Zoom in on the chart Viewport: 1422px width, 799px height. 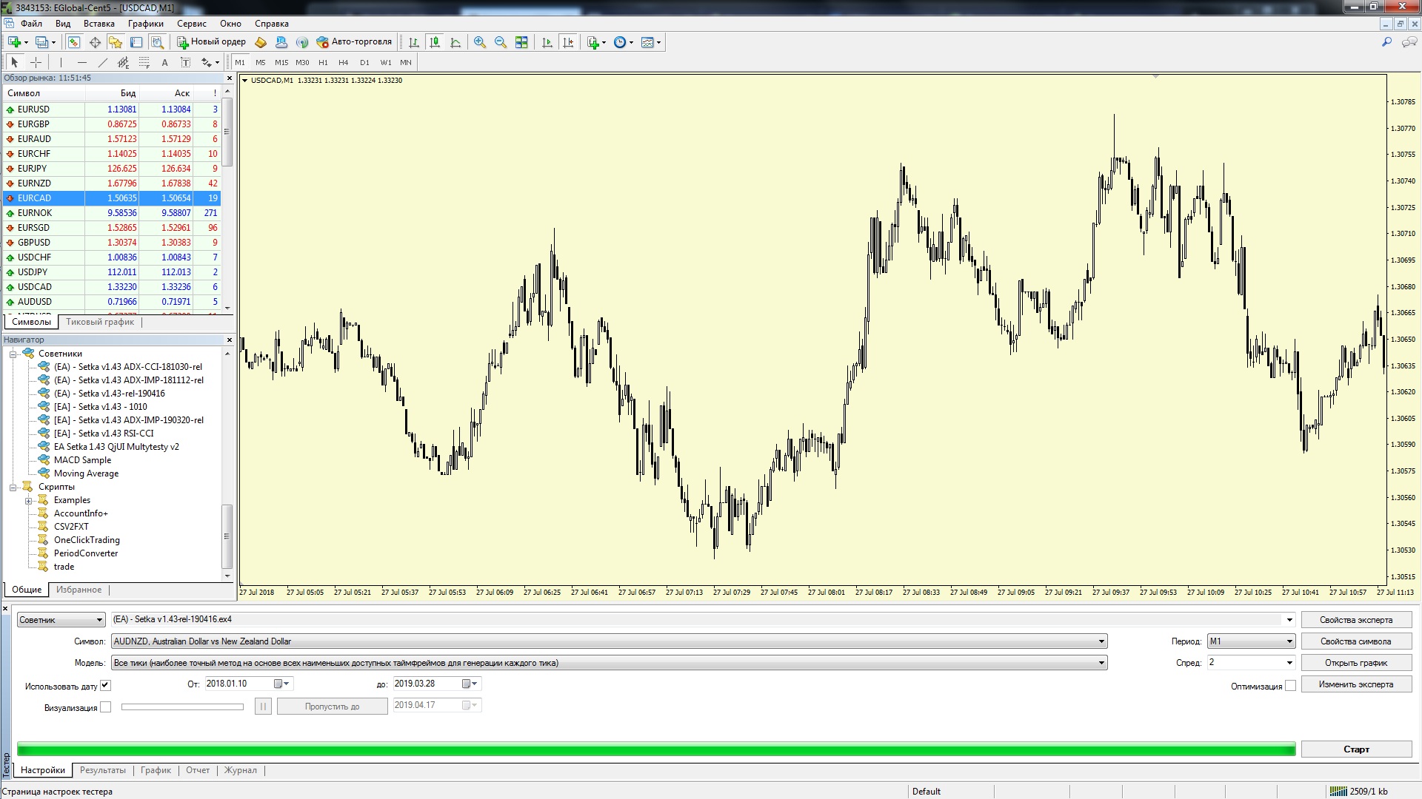pos(480,42)
